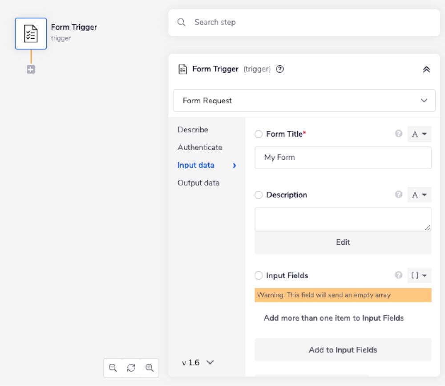This screenshot has height=386, width=445.
Task: Switch to the Output data tab
Action: [198, 183]
